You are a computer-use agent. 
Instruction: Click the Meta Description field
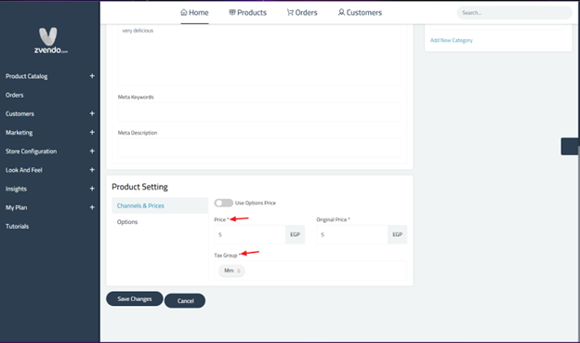[259, 148]
